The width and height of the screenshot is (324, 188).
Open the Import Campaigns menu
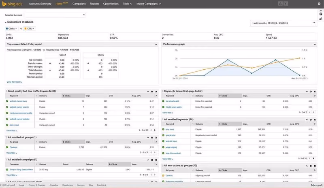point(149,4)
